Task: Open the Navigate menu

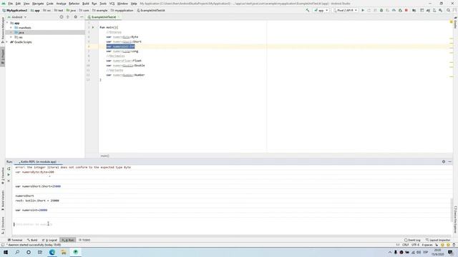Action: (38, 4)
